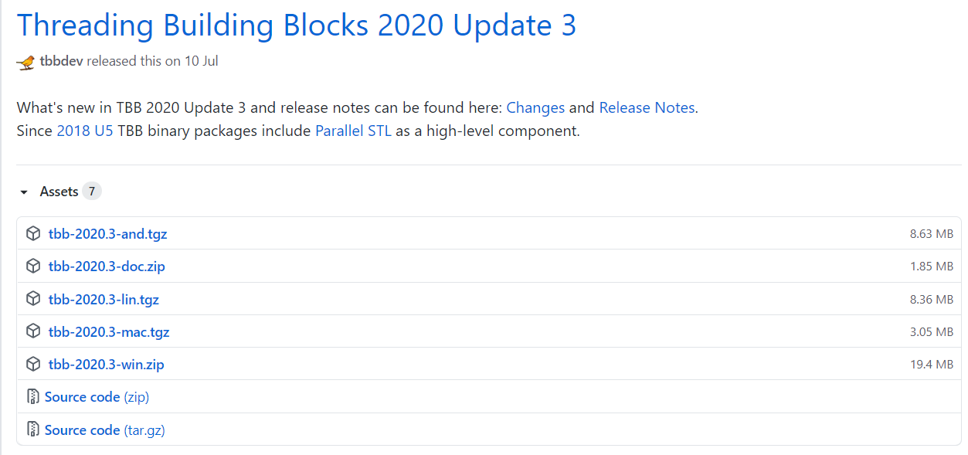
Task: Click the package icon beside tbb-2020.3-mac.tgz
Action: coord(32,331)
